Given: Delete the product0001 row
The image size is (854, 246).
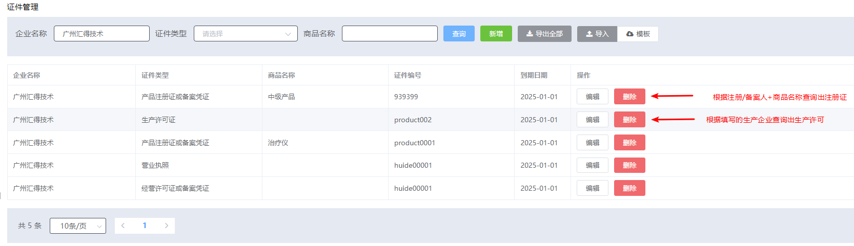Looking at the screenshot, I should (629, 143).
